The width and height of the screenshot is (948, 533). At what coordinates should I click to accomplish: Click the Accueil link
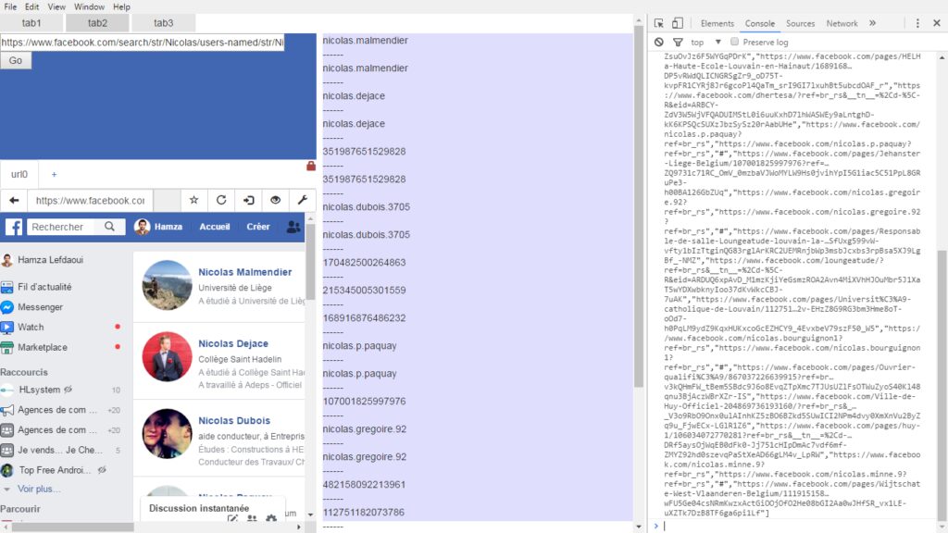(215, 227)
